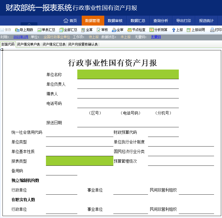This screenshot has width=222, height=218.
Task: Switch to the 资产月报复核确认表 sheet tab
Action: point(83,45)
